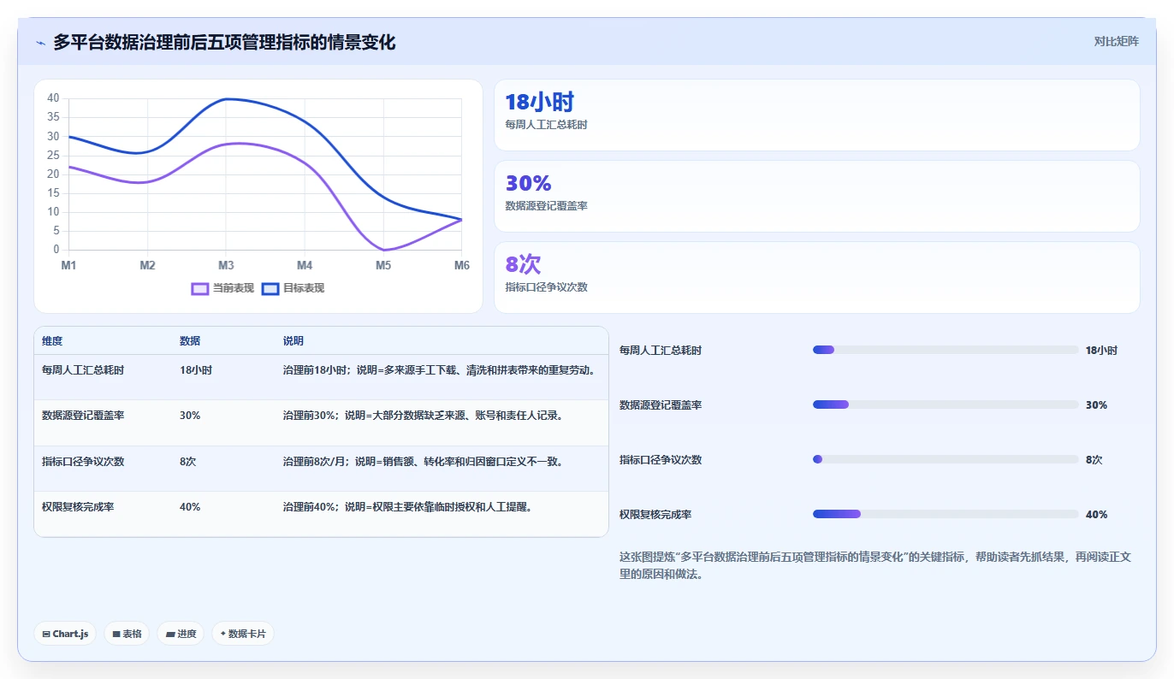Click the 18小时 value beside its progress bar
The width and height of the screenshot is (1174, 679).
(1101, 350)
